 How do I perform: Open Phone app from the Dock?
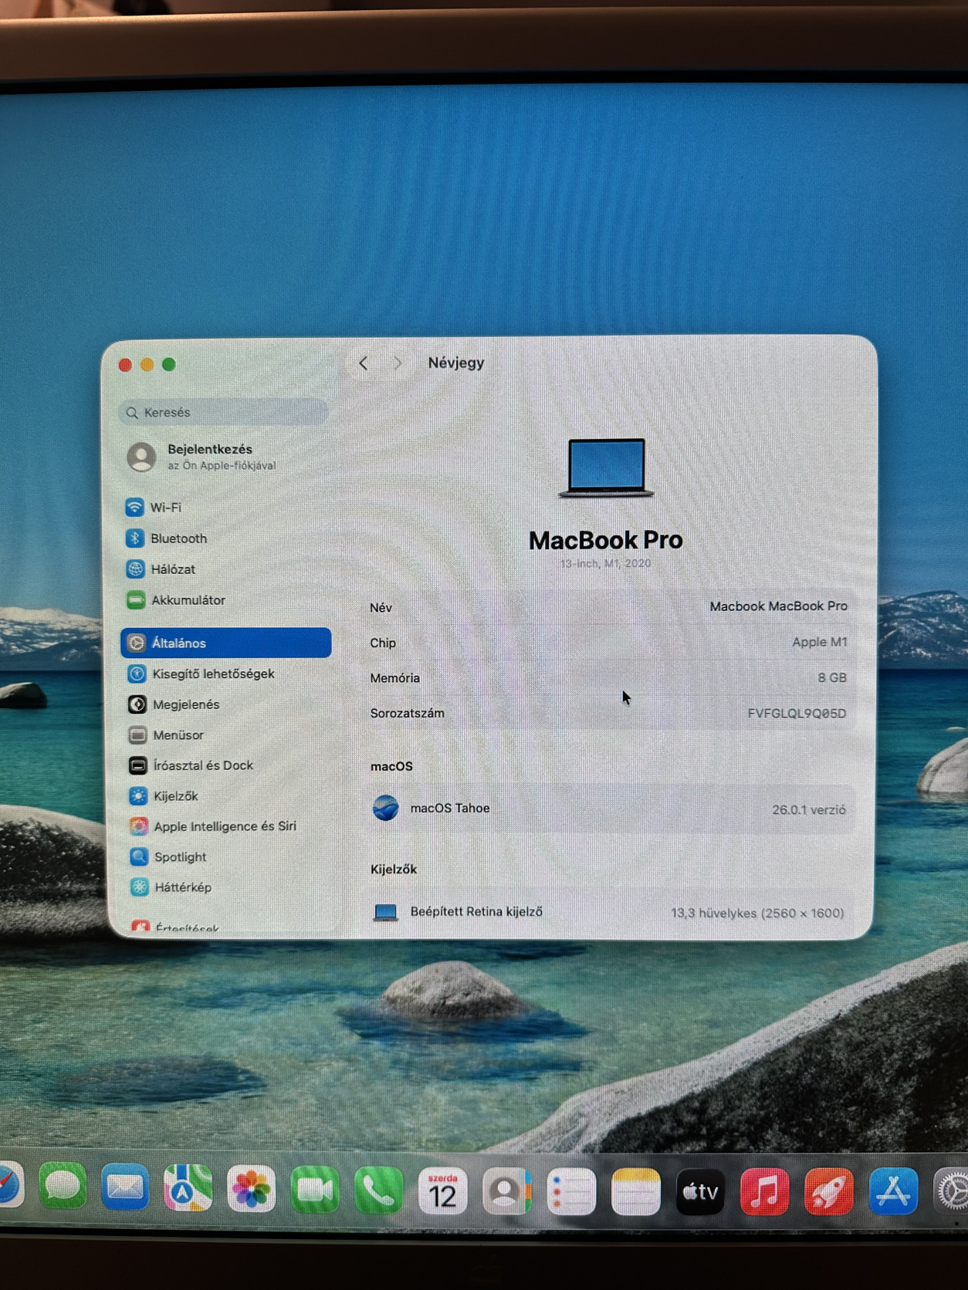pyautogui.click(x=379, y=1190)
